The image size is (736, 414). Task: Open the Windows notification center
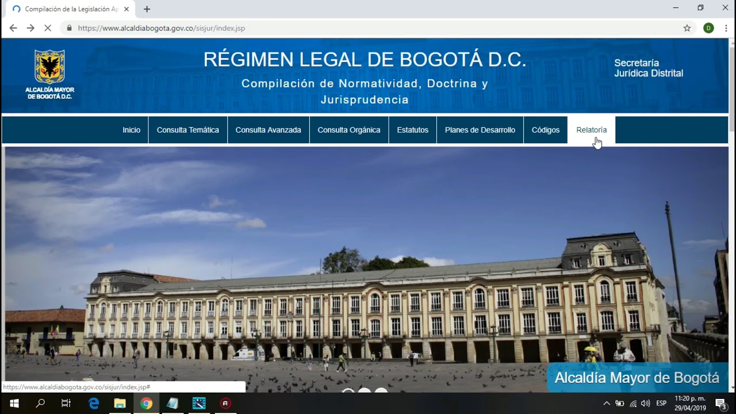tap(720, 404)
